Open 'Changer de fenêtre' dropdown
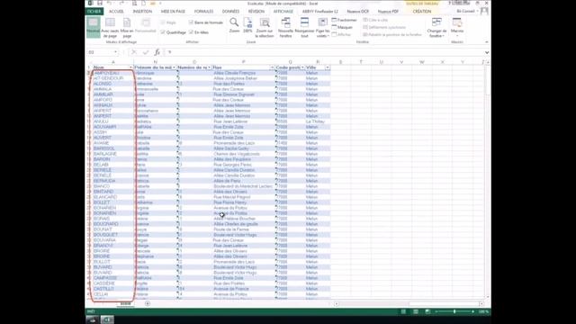Viewport: 576px width, 324px height. pyautogui.click(x=436, y=28)
